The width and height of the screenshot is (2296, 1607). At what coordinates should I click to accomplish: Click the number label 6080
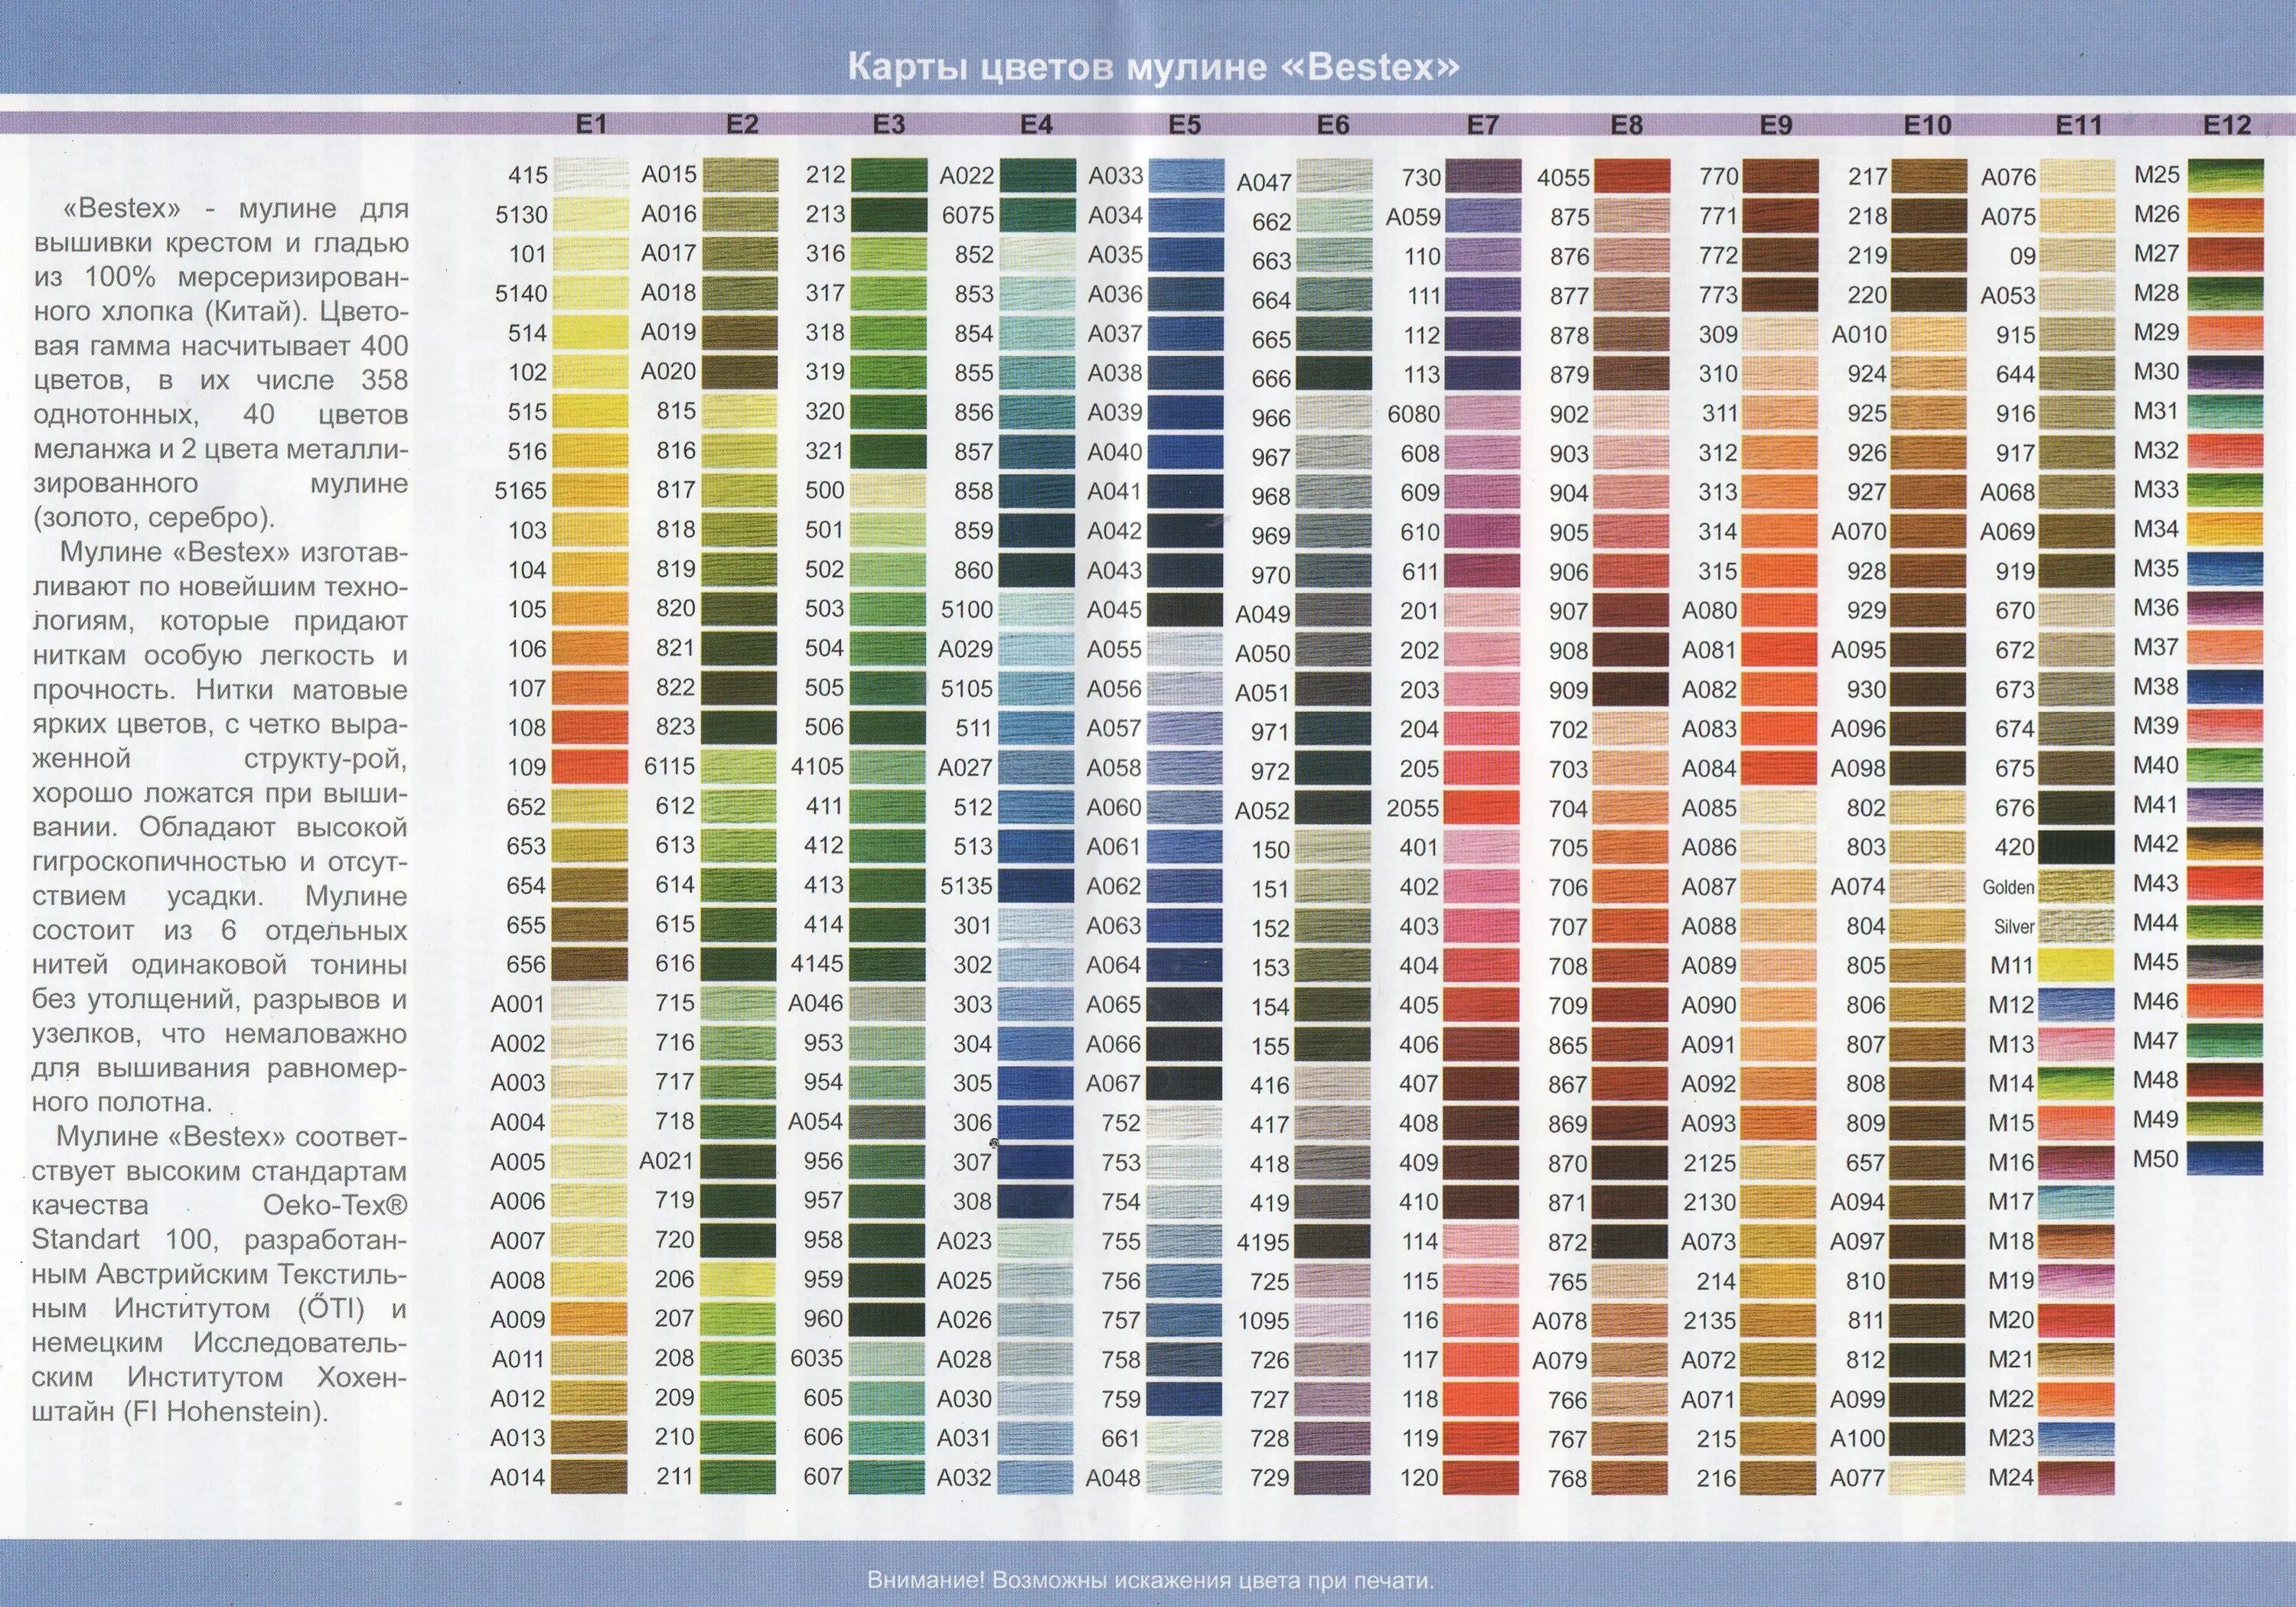pos(1413,414)
